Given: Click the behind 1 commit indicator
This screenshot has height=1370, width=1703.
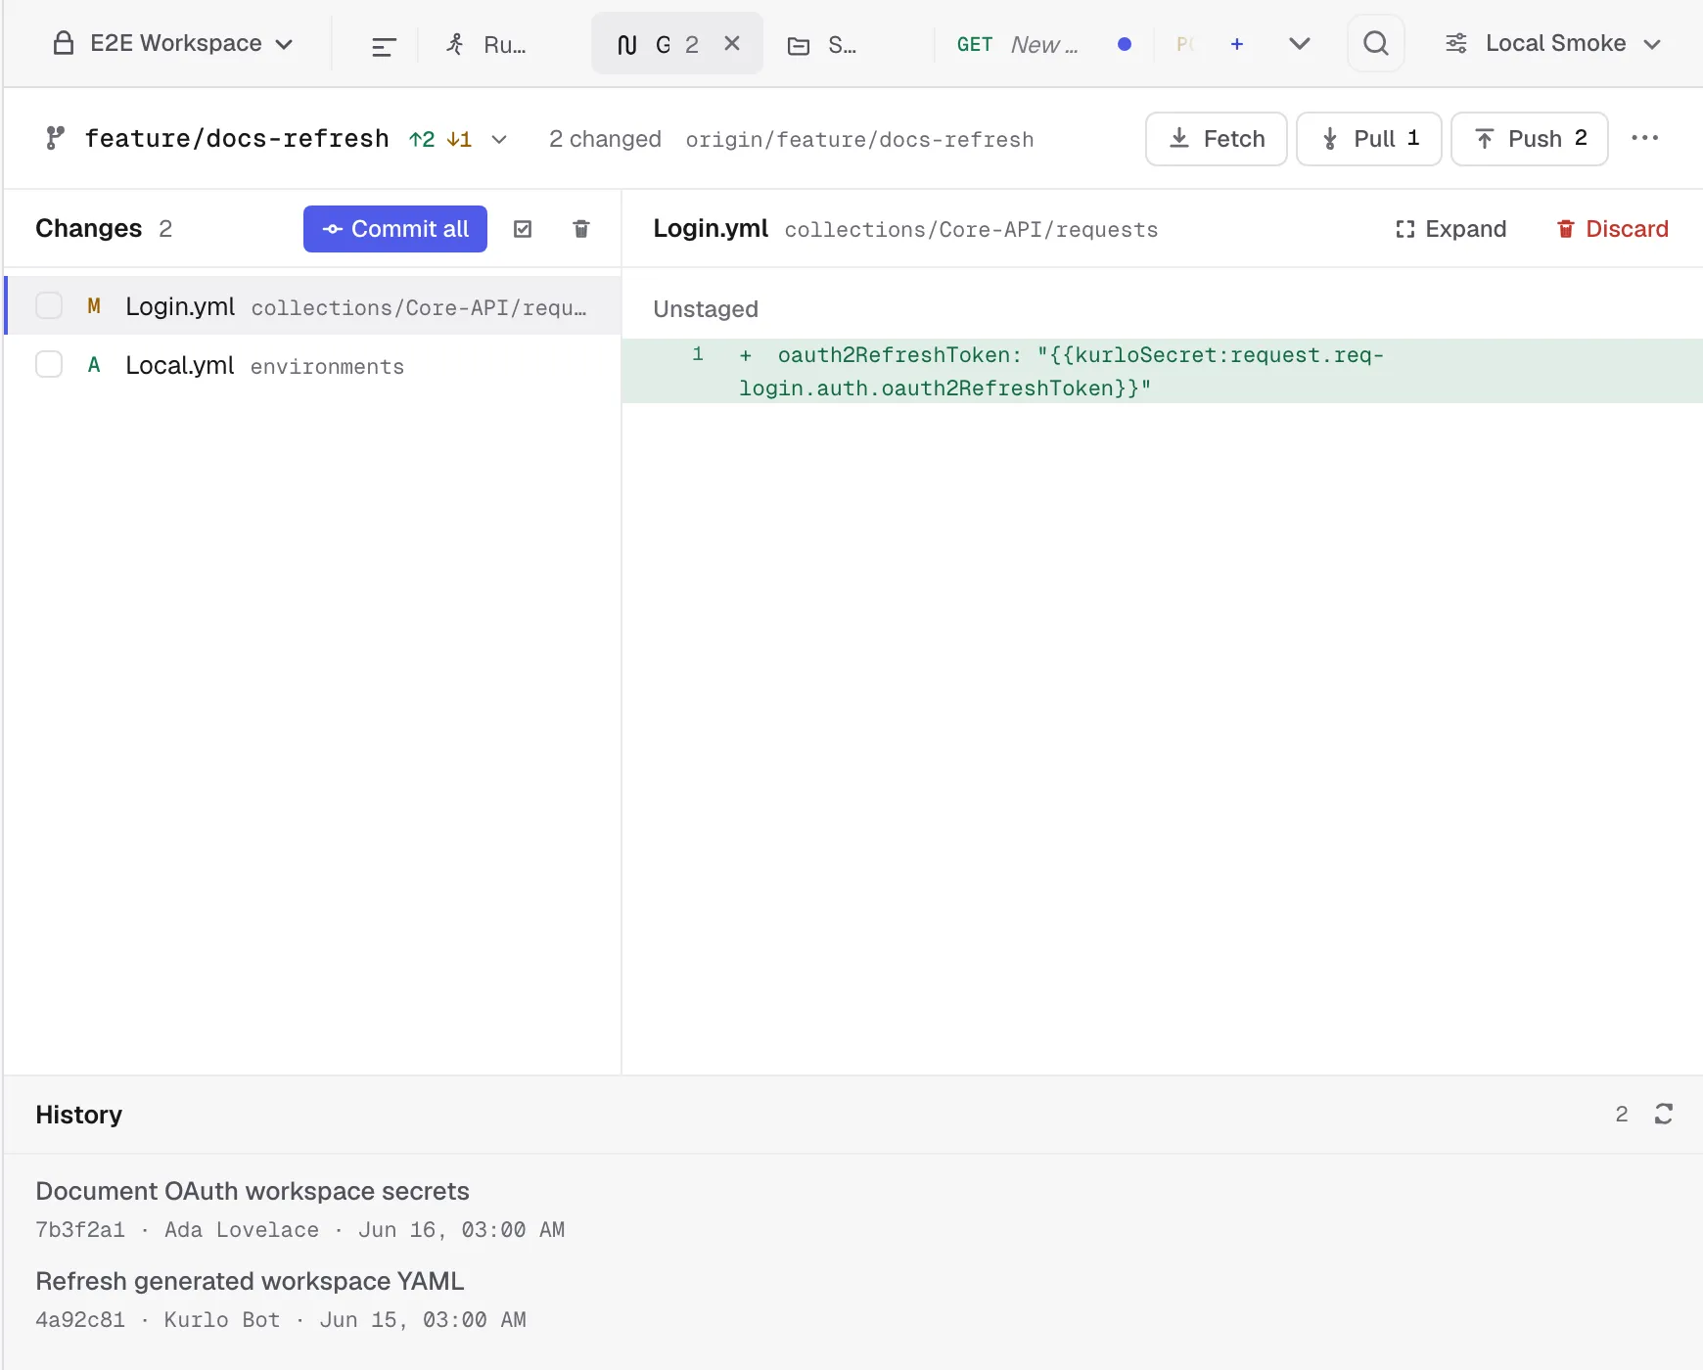Looking at the screenshot, I should 459,139.
